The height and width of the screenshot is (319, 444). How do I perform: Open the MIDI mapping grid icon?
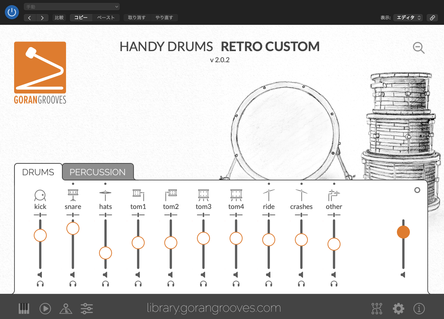coord(376,308)
